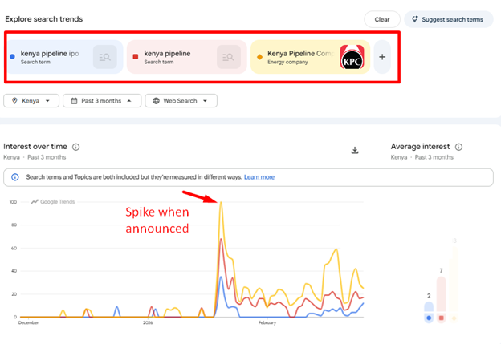Open the Web Search type dropdown

tap(181, 101)
